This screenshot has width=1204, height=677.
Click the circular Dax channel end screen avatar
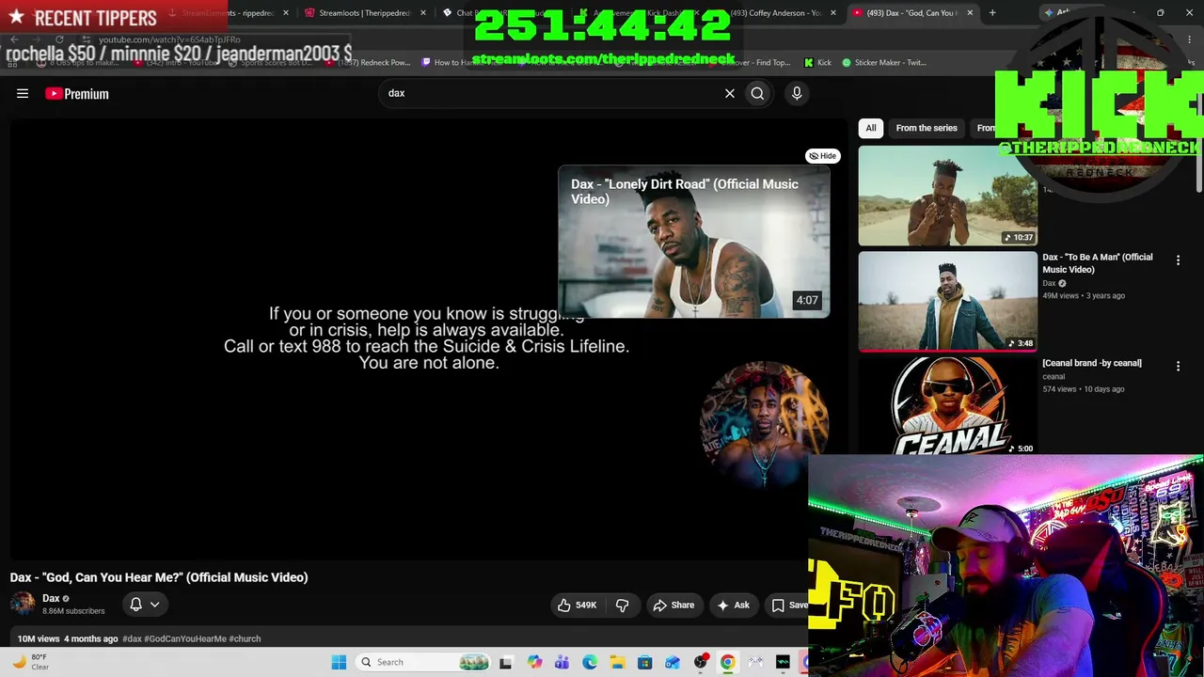(764, 424)
